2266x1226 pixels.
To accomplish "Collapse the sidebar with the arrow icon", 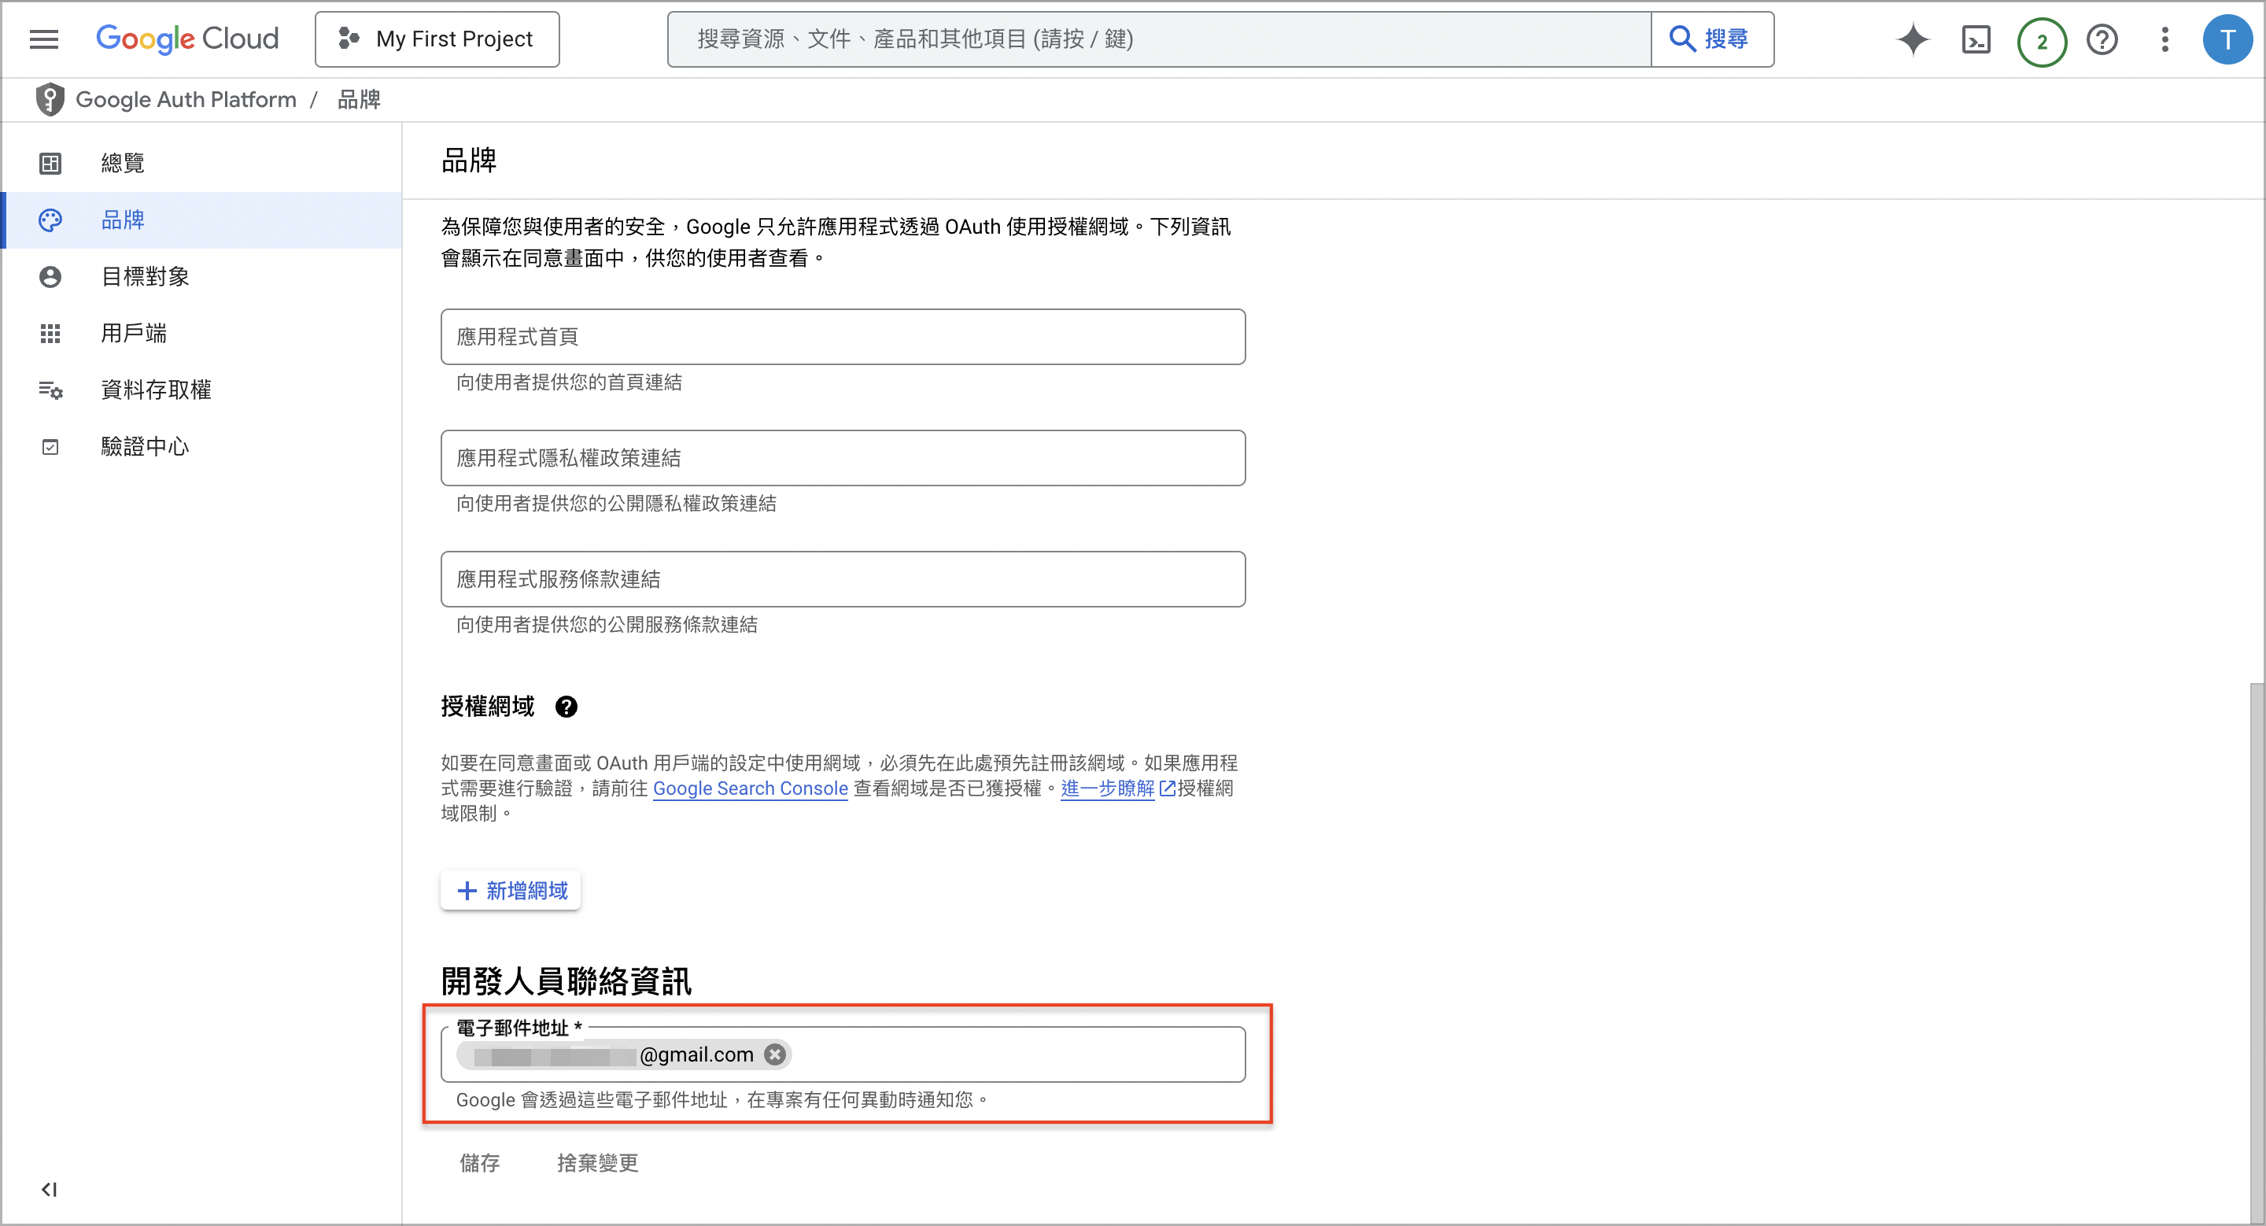I will coord(50,1189).
